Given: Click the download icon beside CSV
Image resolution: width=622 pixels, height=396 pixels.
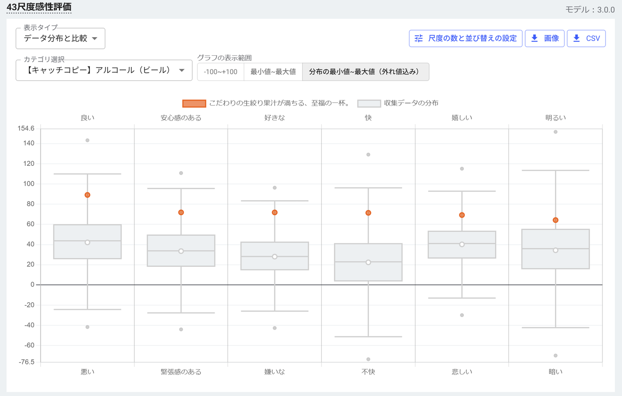Looking at the screenshot, I should click(576, 38).
